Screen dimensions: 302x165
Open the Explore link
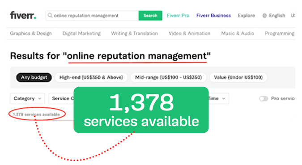(247, 16)
